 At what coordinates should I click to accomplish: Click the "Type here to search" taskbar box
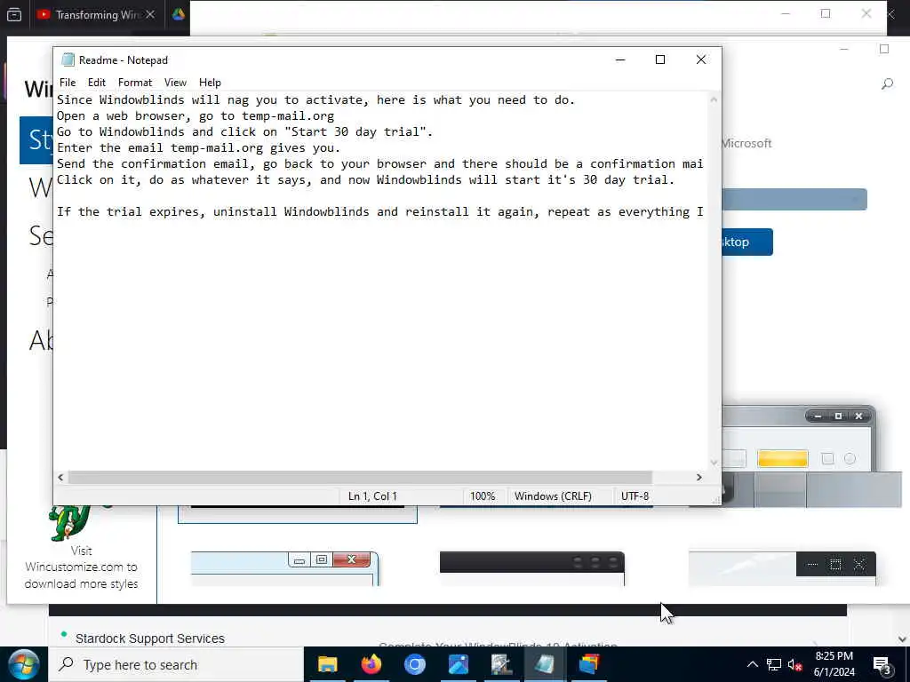[x=177, y=664]
